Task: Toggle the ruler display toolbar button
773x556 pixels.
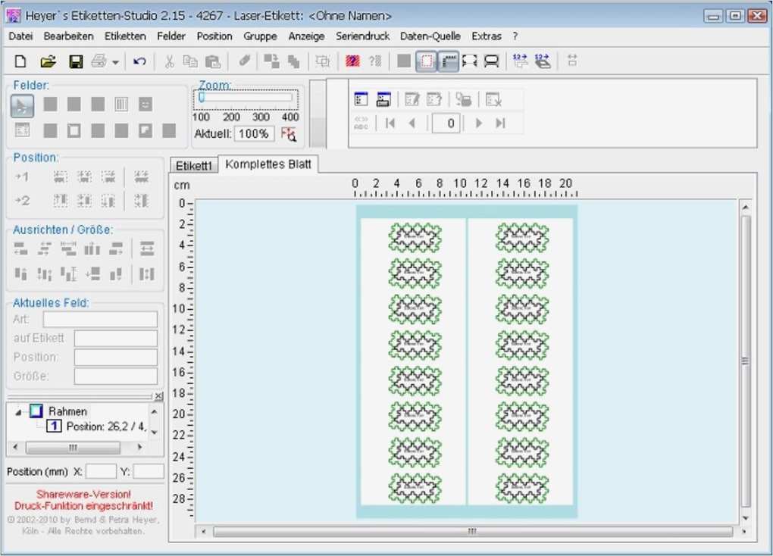Action: click(449, 61)
